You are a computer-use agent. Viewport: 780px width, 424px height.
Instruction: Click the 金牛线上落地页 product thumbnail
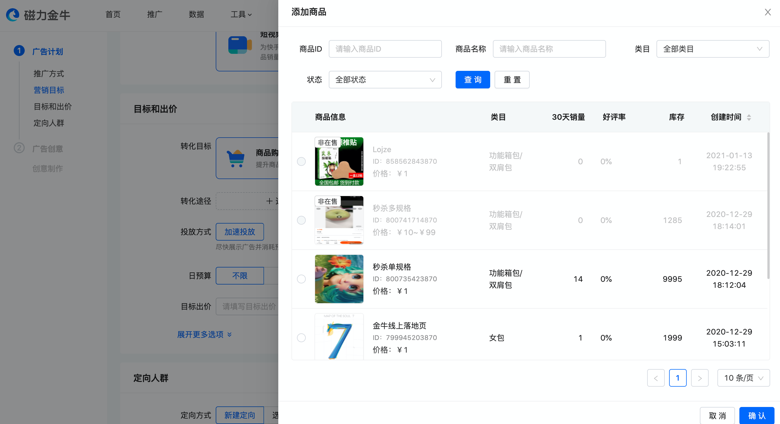click(x=339, y=337)
